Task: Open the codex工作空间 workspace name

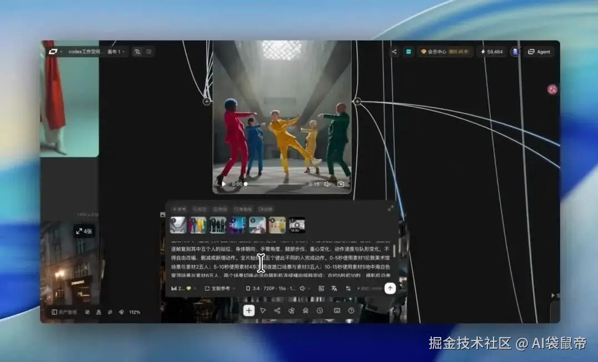Action: click(x=84, y=52)
